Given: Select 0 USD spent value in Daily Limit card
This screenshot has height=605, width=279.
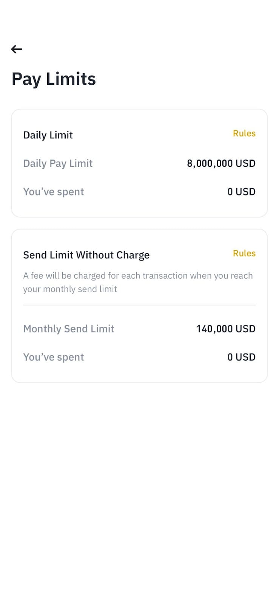Looking at the screenshot, I should coord(241,192).
